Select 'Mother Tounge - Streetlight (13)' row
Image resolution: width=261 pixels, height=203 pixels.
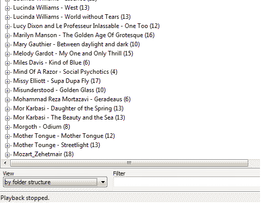(x=56, y=145)
